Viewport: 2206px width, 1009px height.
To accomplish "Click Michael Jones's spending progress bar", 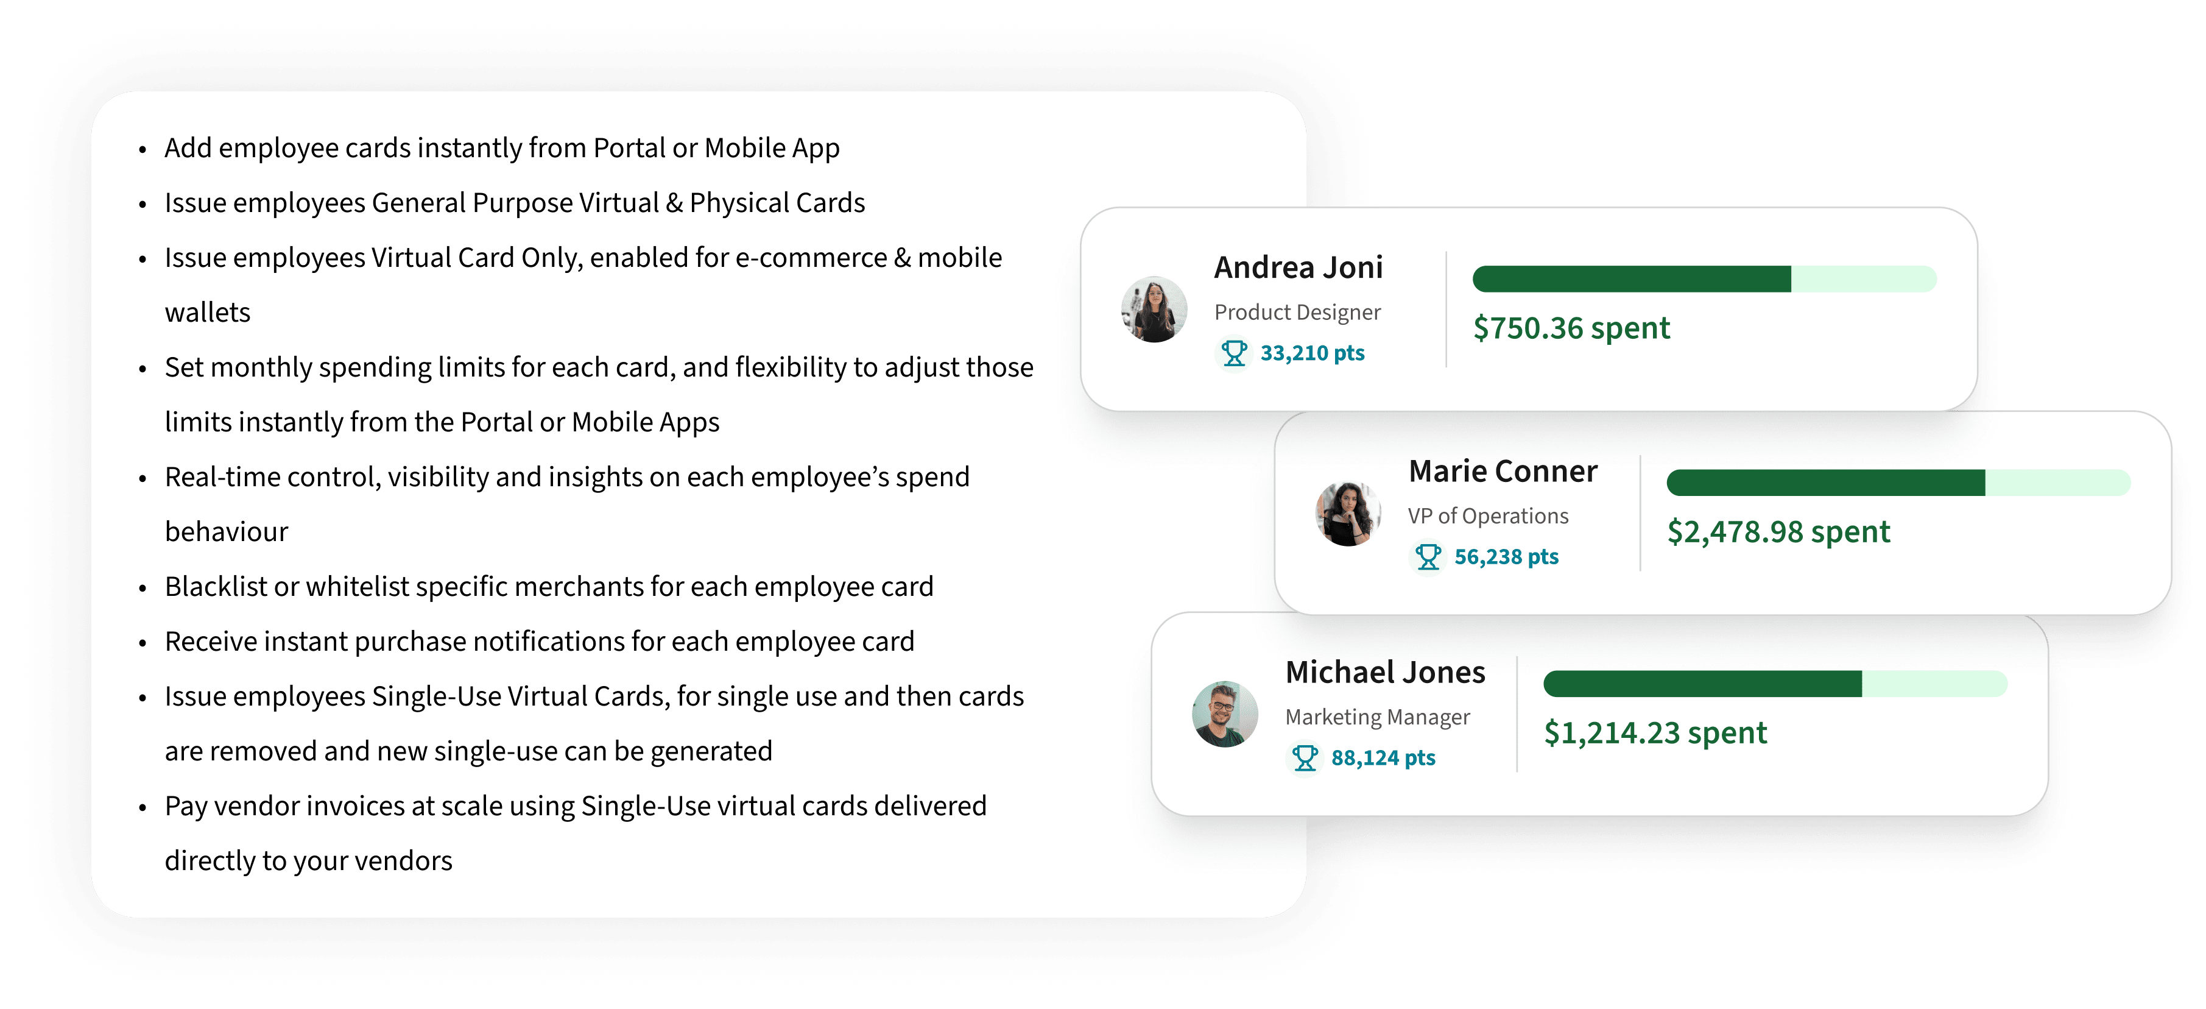I will [1774, 684].
